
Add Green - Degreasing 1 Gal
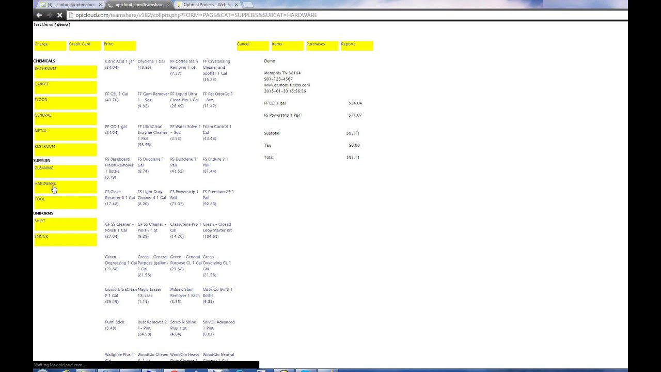click(121, 262)
